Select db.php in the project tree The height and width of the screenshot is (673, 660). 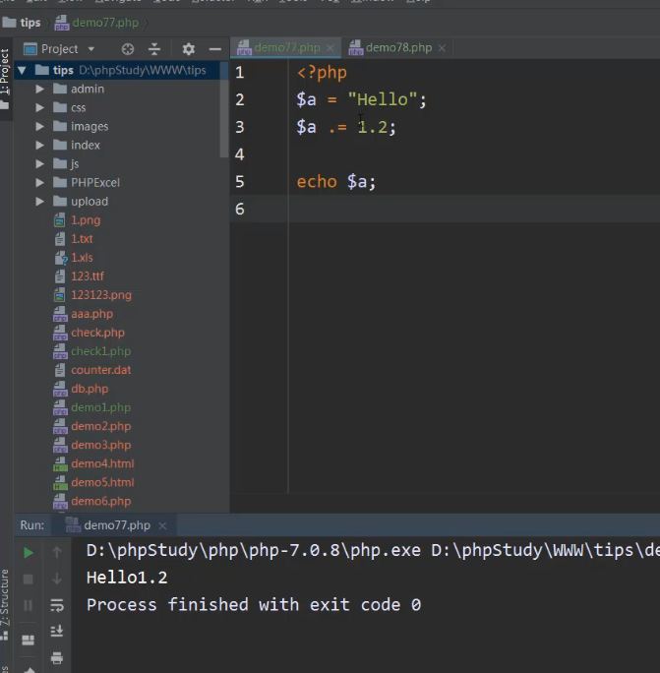[x=89, y=389]
